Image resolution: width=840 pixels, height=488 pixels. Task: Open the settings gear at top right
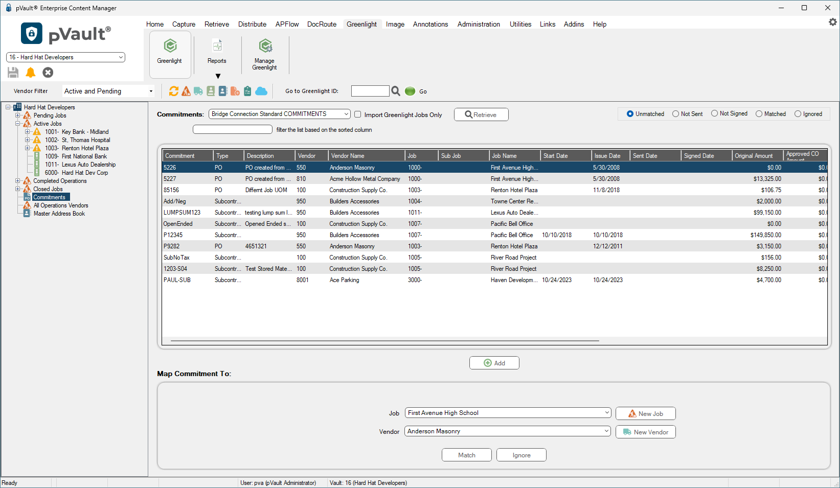point(833,22)
